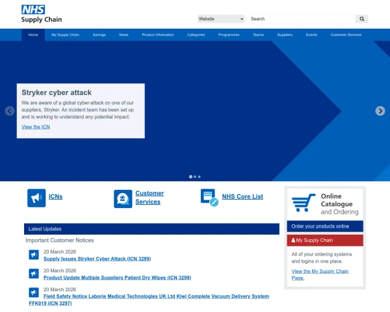Click the NHS Supply Chain logo

42,14
